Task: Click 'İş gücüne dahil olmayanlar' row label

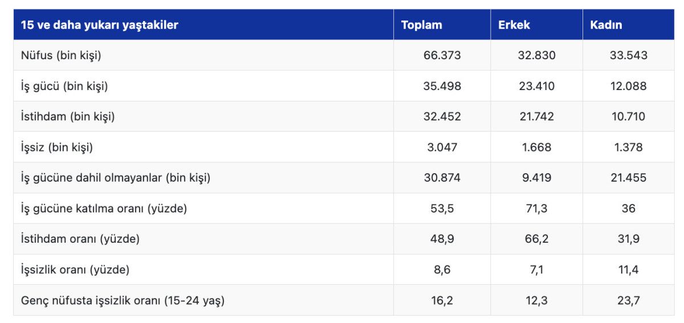Action: point(116,178)
